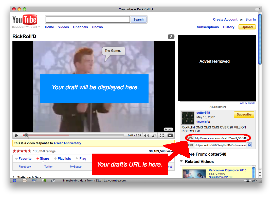Share video to Facebook
Viewport: 272px width, 197px height.
point(25,167)
